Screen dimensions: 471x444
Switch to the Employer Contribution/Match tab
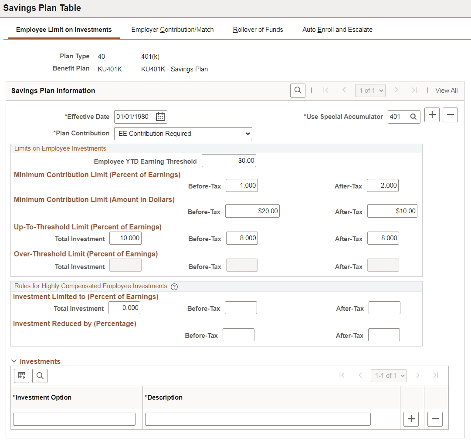pyautogui.click(x=172, y=29)
